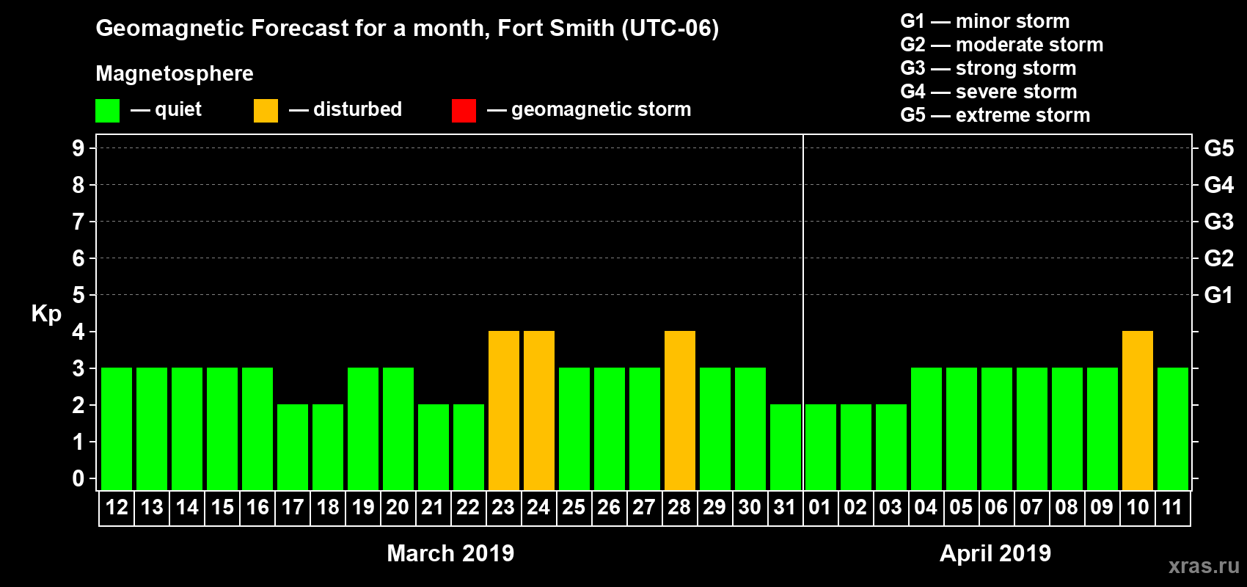Click the '— quiet' legend label

coord(166,110)
